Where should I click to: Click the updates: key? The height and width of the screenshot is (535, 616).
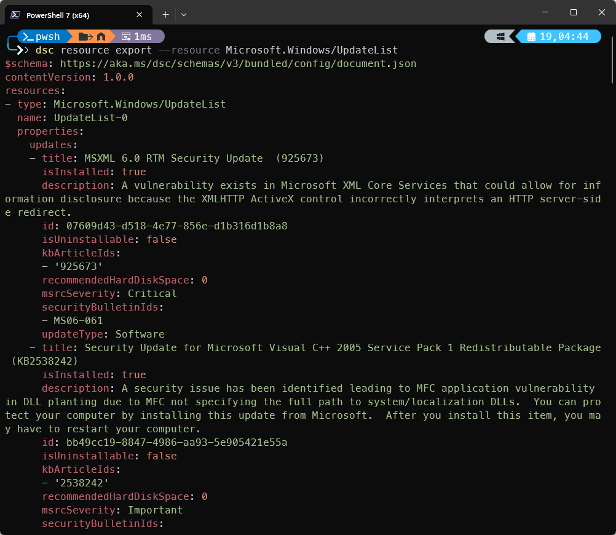click(53, 145)
